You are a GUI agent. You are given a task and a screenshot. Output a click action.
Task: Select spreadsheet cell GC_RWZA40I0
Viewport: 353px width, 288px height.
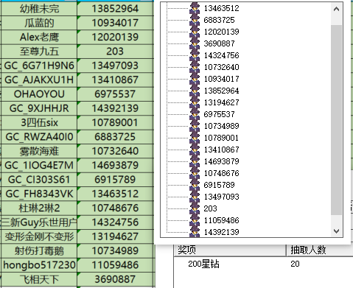coord(39,137)
